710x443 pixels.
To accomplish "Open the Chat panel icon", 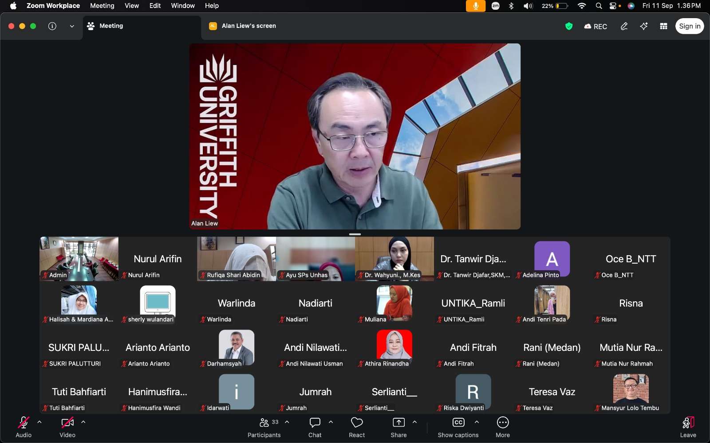I will (315, 423).
